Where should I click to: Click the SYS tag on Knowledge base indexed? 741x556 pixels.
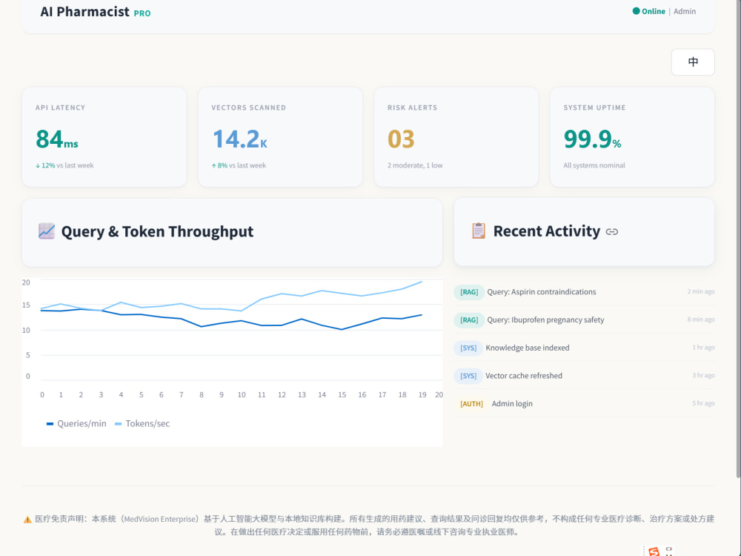(x=468, y=348)
